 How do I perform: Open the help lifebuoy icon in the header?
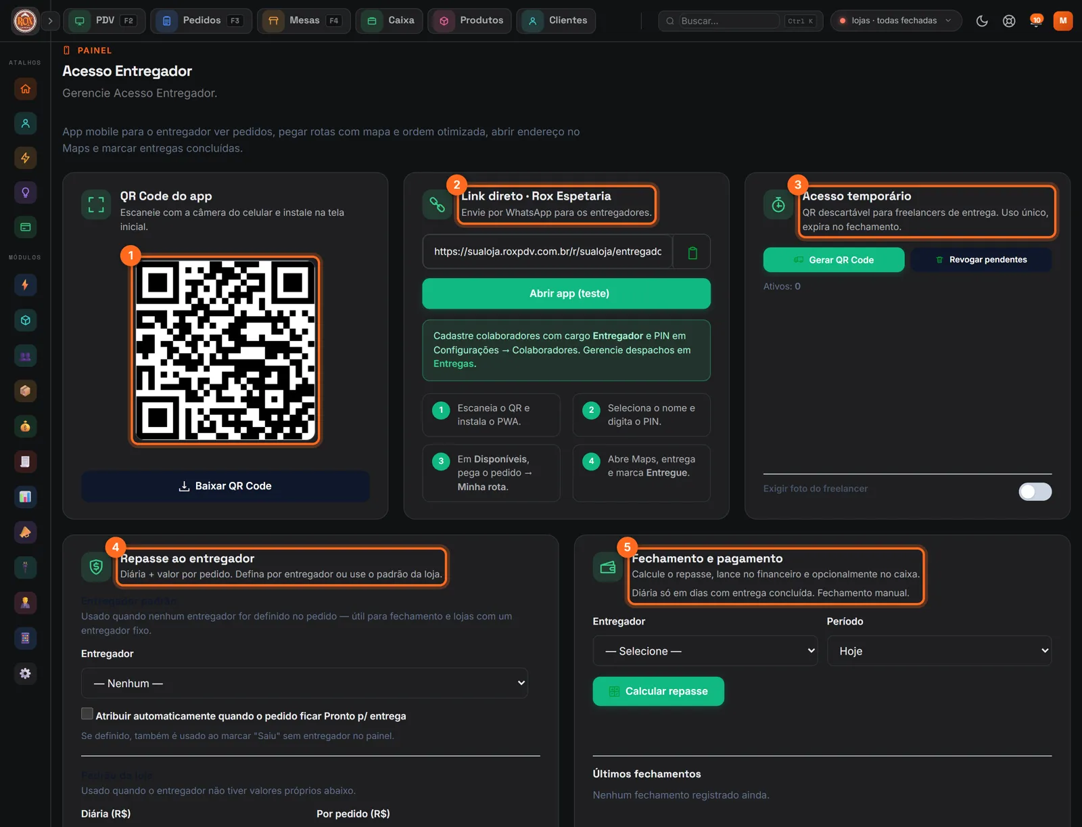pos(1009,21)
